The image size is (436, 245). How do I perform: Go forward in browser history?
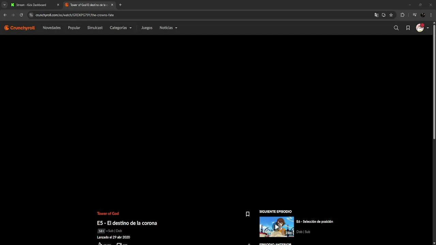coord(13,15)
